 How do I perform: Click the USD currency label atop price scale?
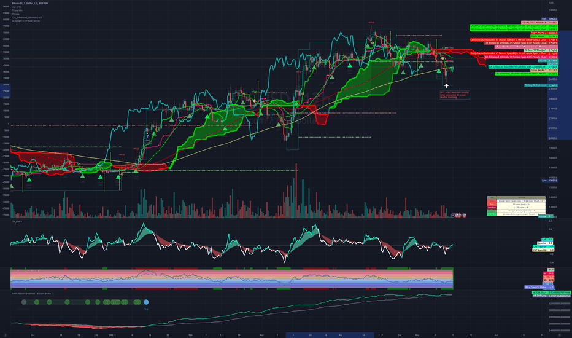pyautogui.click(x=551, y=3)
